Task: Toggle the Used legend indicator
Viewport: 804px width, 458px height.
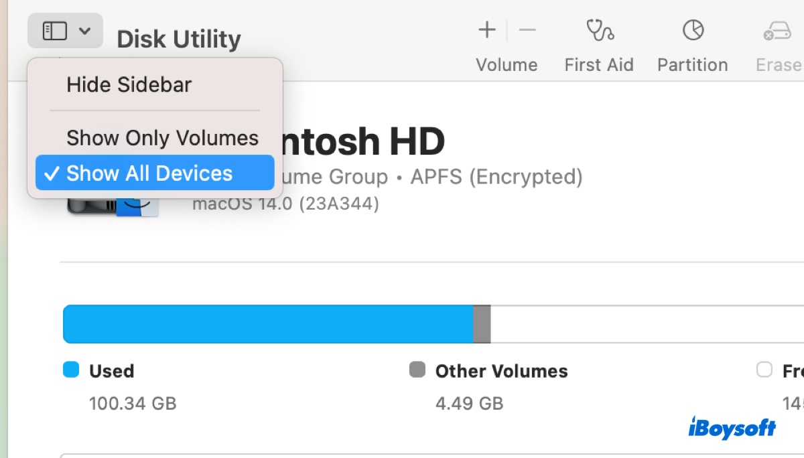Action: point(70,370)
